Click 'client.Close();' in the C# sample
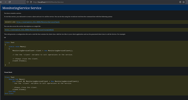188x100 pixels. tap(20, 61)
